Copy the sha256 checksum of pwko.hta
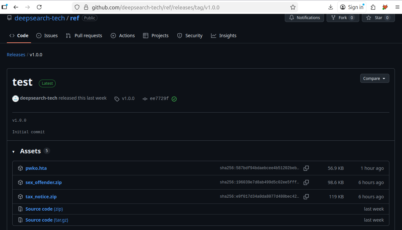This screenshot has height=230, width=402. pyautogui.click(x=306, y=168)
